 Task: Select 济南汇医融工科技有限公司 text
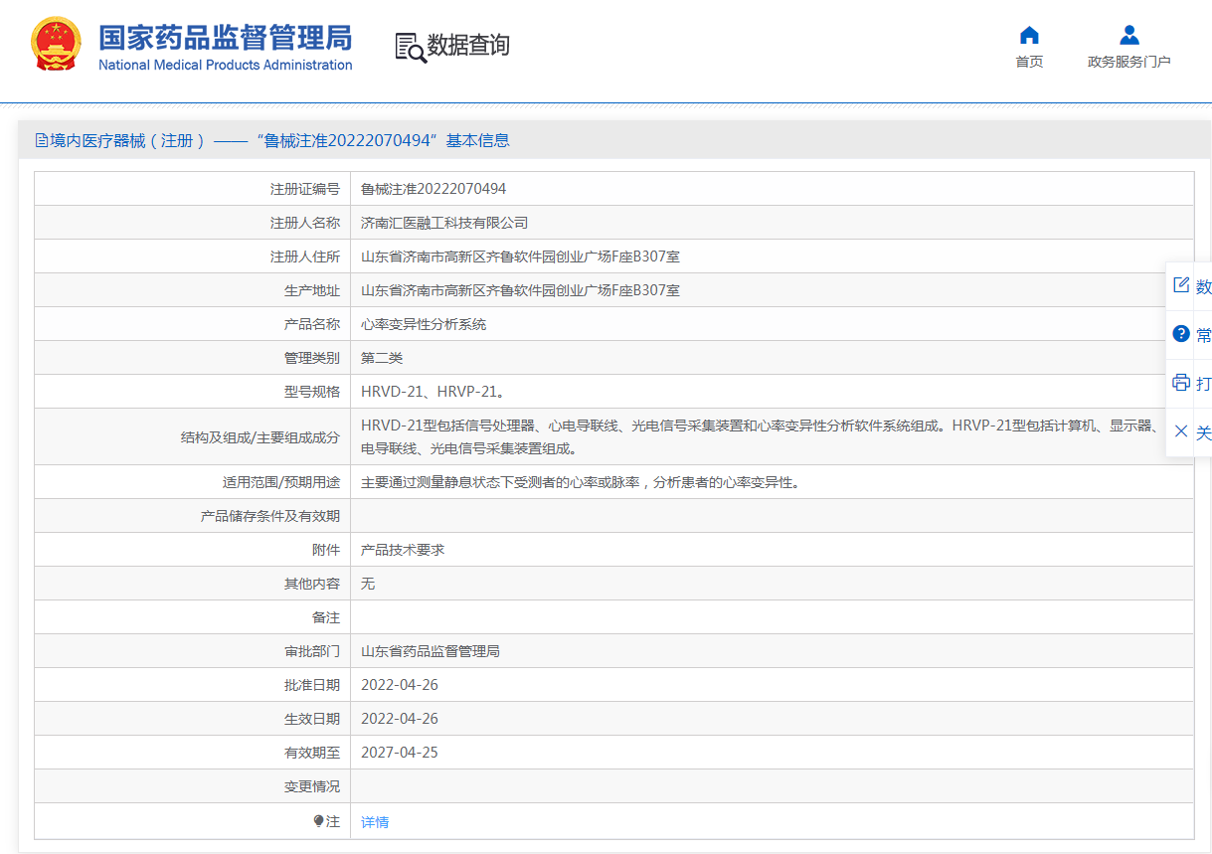[x=444, y=223]
